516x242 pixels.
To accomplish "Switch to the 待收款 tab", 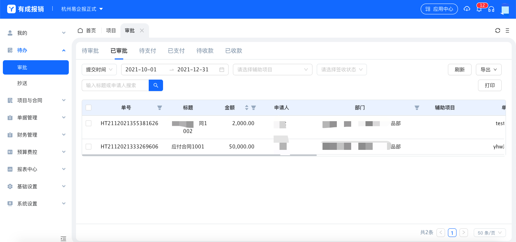I will pos(205,51).
